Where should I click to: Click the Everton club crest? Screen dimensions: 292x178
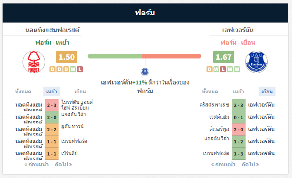[x=256, y=62]
